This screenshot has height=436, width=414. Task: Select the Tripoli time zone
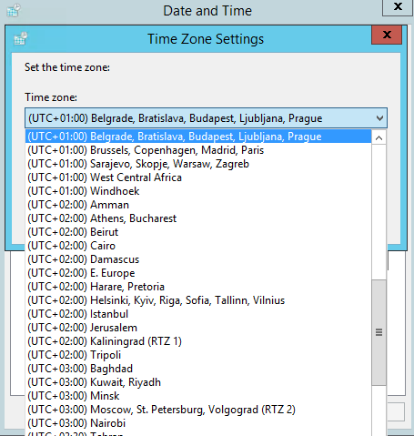198,355
